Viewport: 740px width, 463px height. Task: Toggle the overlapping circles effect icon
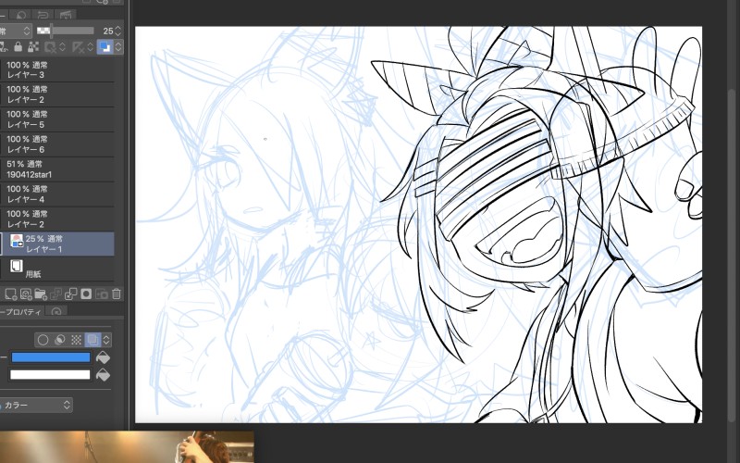[60, 340]
